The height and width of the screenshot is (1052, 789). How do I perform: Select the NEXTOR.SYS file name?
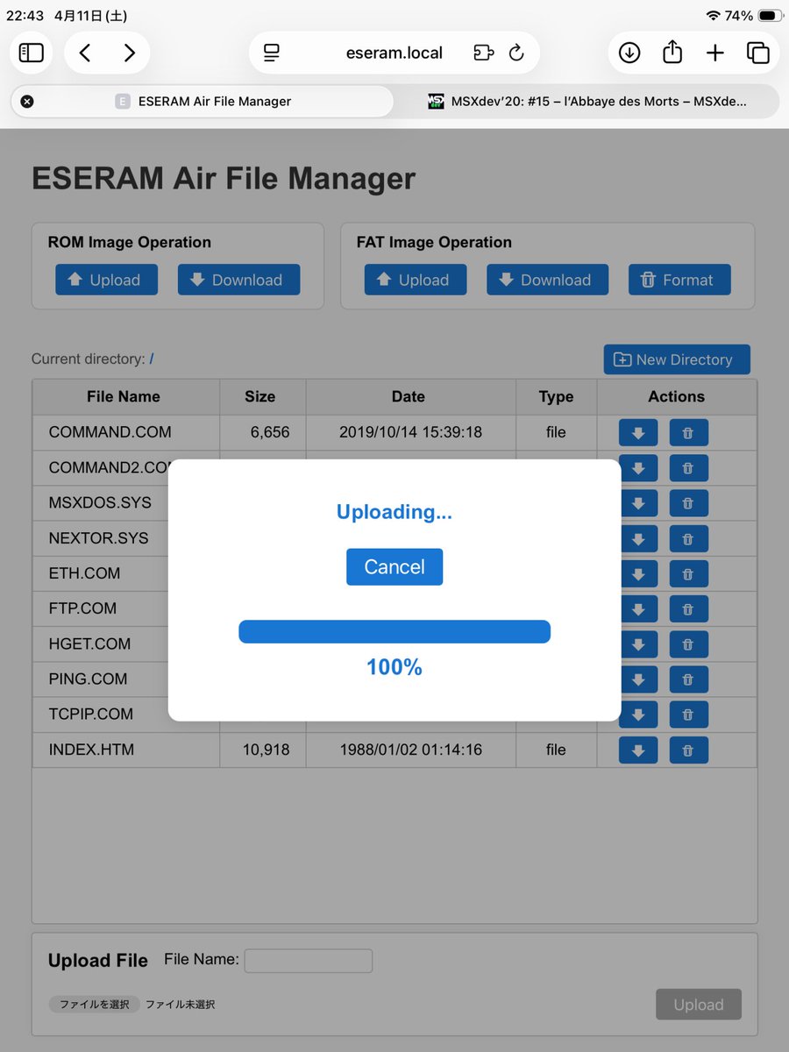click(99, 538)
